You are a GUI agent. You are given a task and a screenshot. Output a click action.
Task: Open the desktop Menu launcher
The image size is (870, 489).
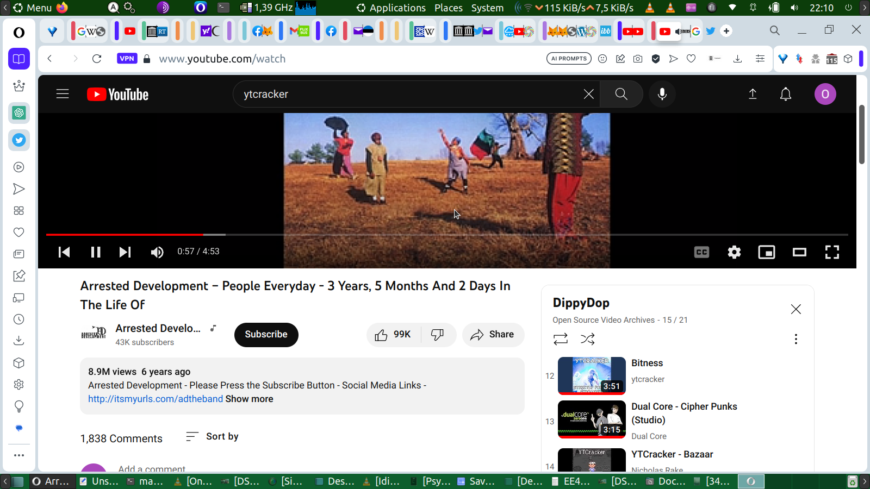(32, 8)
